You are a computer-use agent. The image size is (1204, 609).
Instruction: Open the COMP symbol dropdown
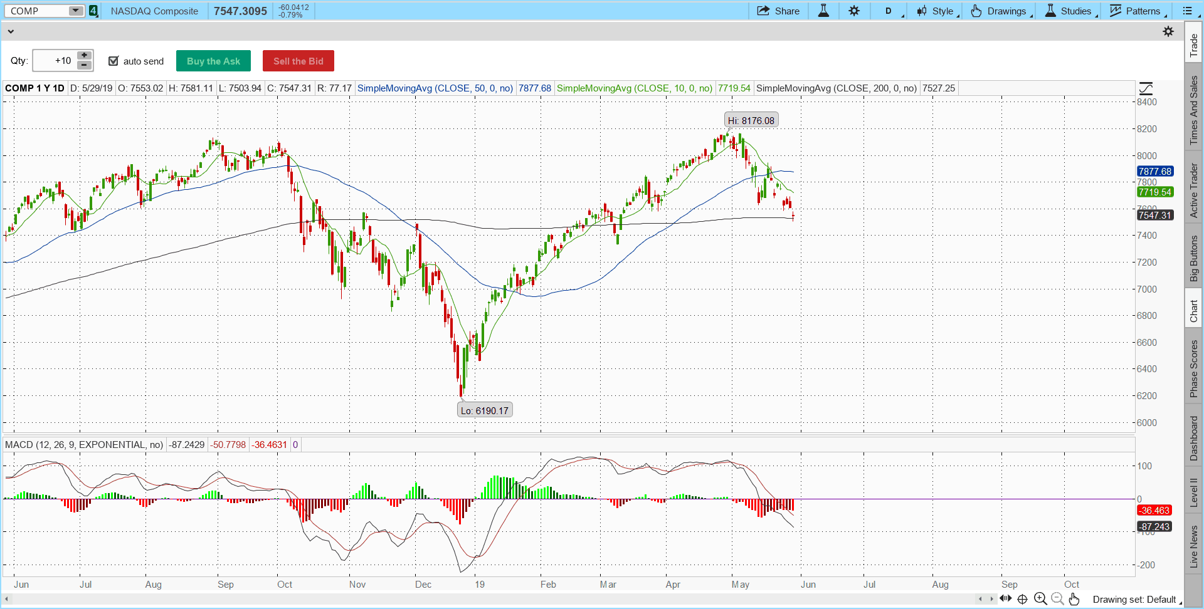[76, 11]
